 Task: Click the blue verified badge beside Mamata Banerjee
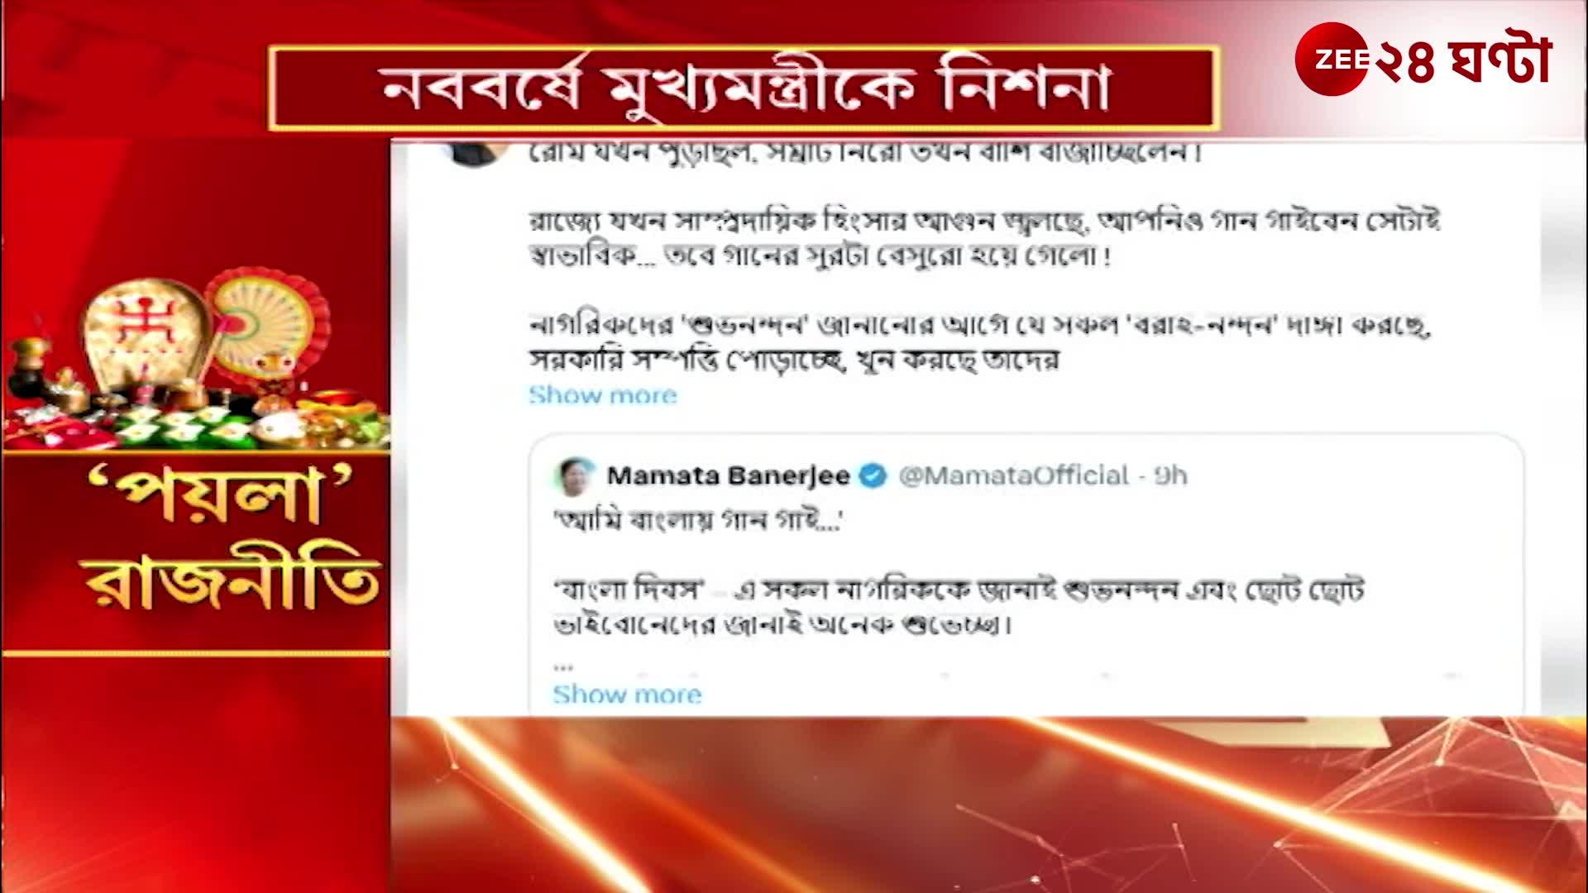(x=873, y=475)
